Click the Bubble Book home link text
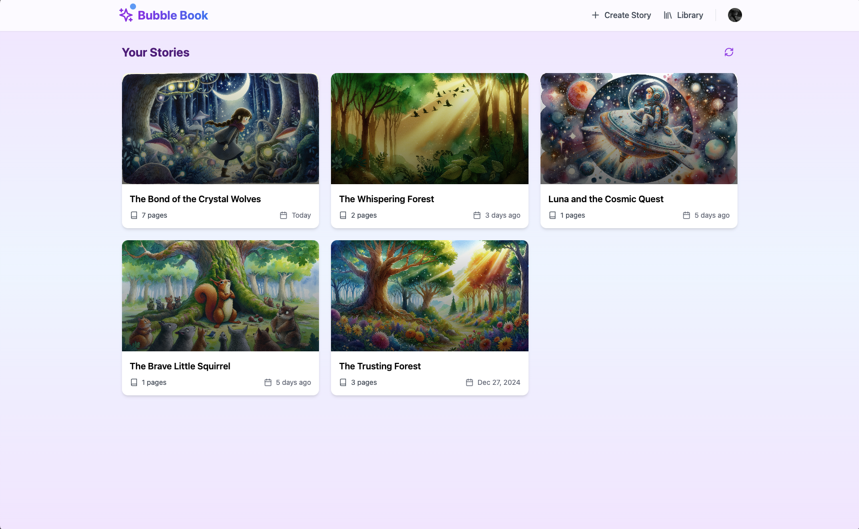This screenshot has height=529, width=859. pos(173,16)
